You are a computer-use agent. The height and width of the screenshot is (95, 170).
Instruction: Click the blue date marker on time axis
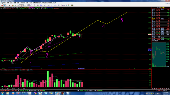coord(81,69)
